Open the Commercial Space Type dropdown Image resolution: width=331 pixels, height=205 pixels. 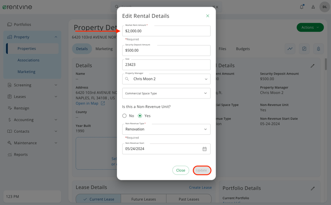coord(166,93)
